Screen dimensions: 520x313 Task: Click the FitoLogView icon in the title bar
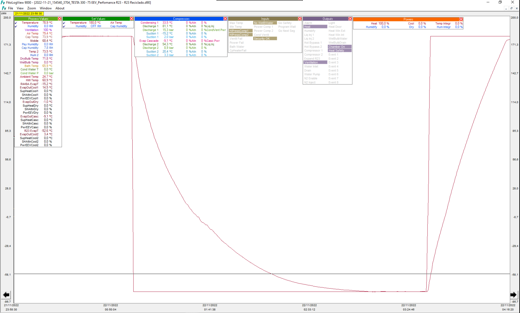click(x=3, y=2)
